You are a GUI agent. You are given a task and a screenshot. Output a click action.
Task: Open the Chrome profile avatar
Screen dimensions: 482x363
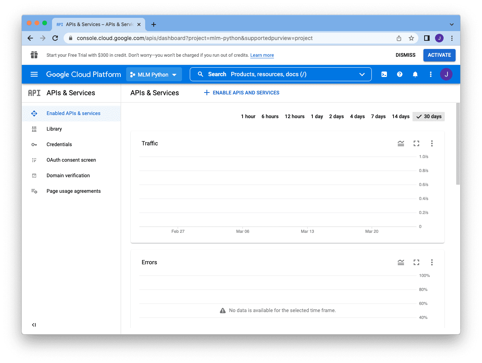click(439, 38)
